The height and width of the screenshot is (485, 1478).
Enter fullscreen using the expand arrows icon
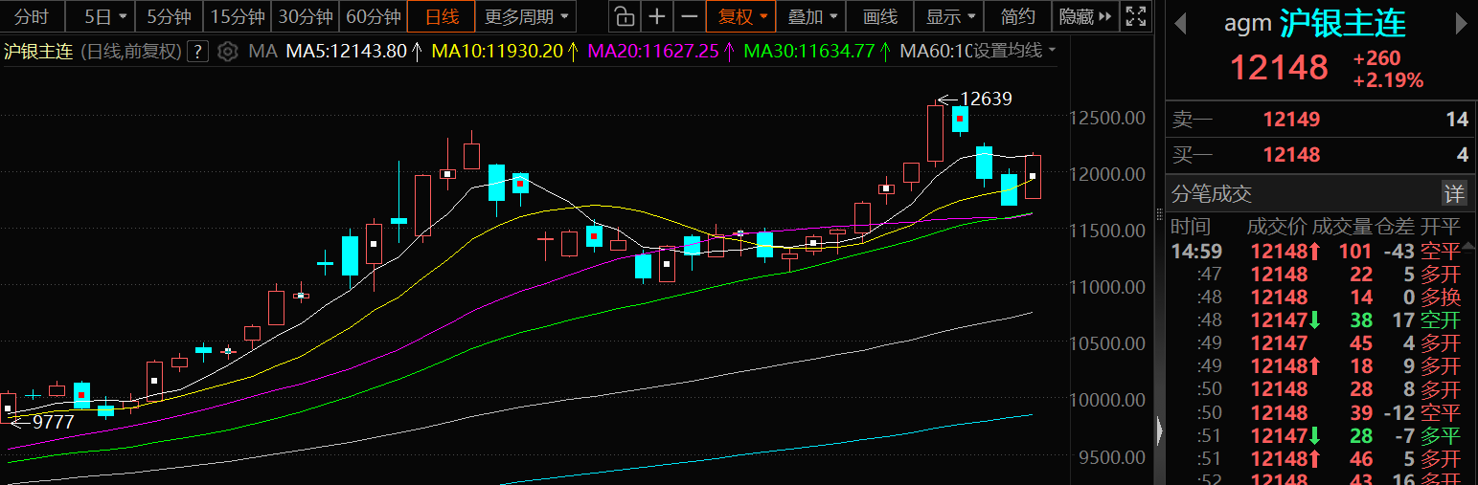1136,16
